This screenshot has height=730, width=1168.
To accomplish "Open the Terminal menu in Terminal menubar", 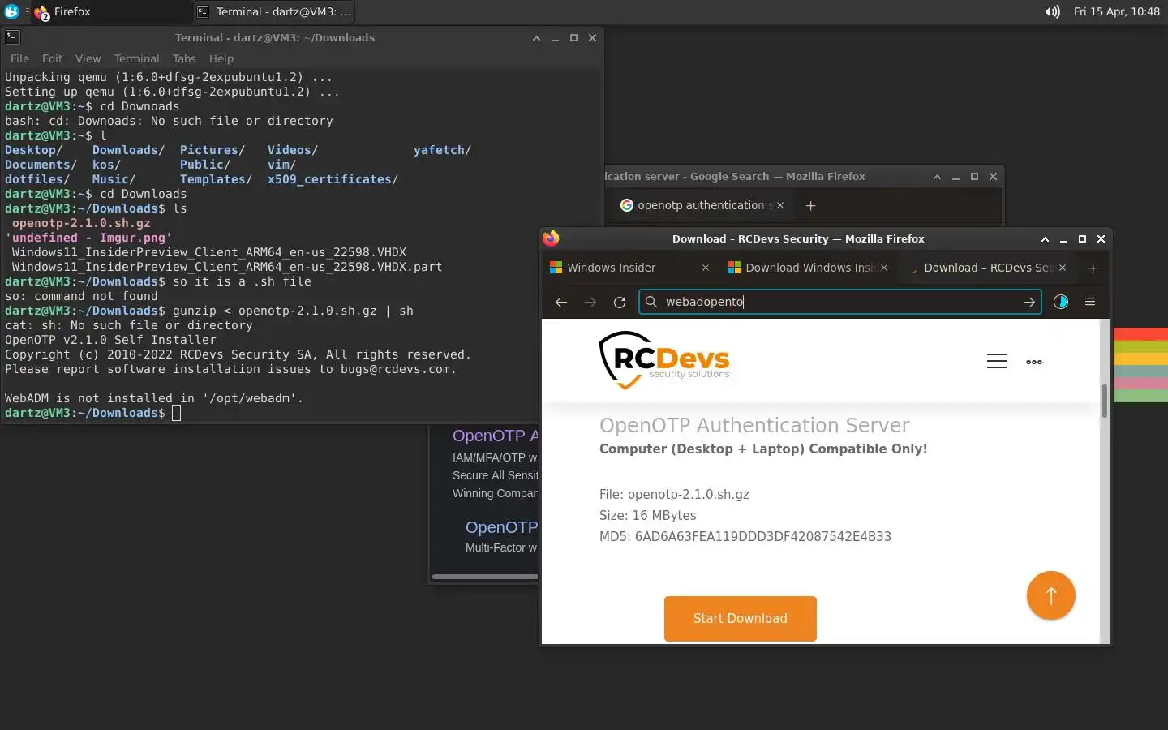I will tap(136, 58).
